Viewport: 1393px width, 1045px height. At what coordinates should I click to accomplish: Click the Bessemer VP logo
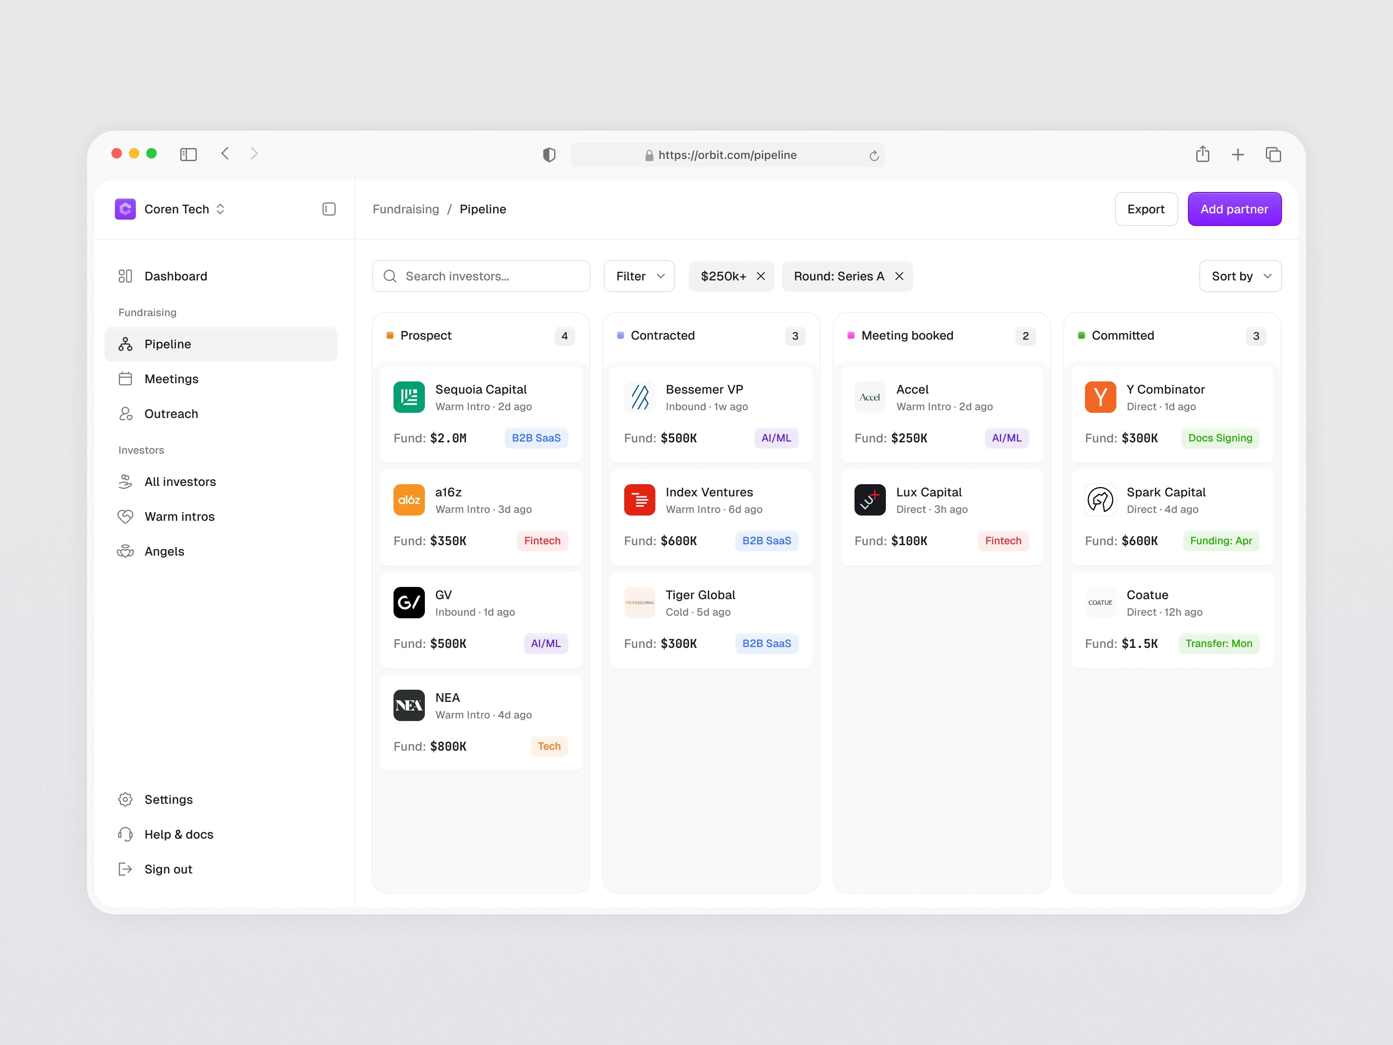[x=640, y=398]
